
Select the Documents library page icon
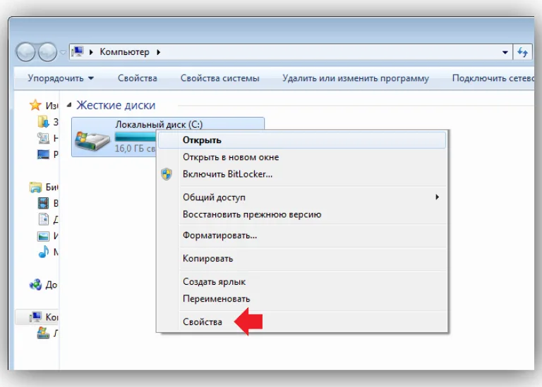[44, 219]
